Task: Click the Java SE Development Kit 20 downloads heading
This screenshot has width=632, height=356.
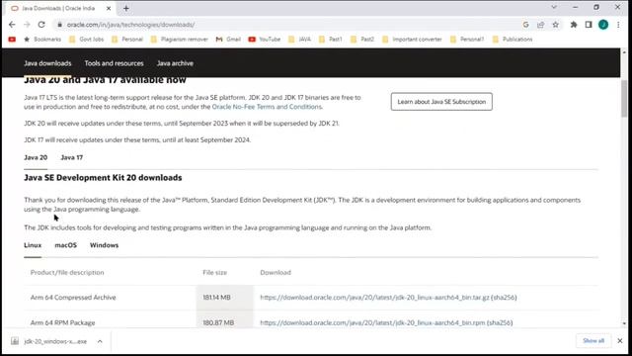Action: (103, 178)
